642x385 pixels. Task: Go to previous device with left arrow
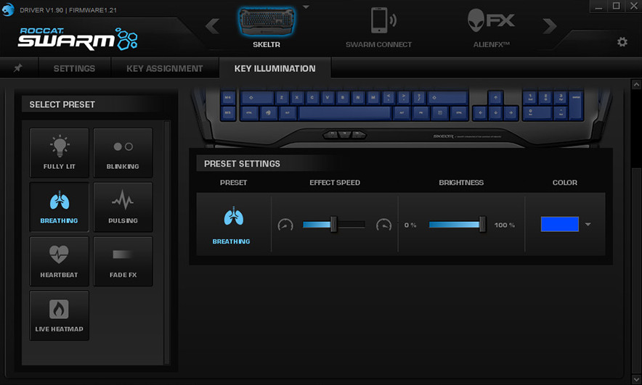tap(212, 26)
